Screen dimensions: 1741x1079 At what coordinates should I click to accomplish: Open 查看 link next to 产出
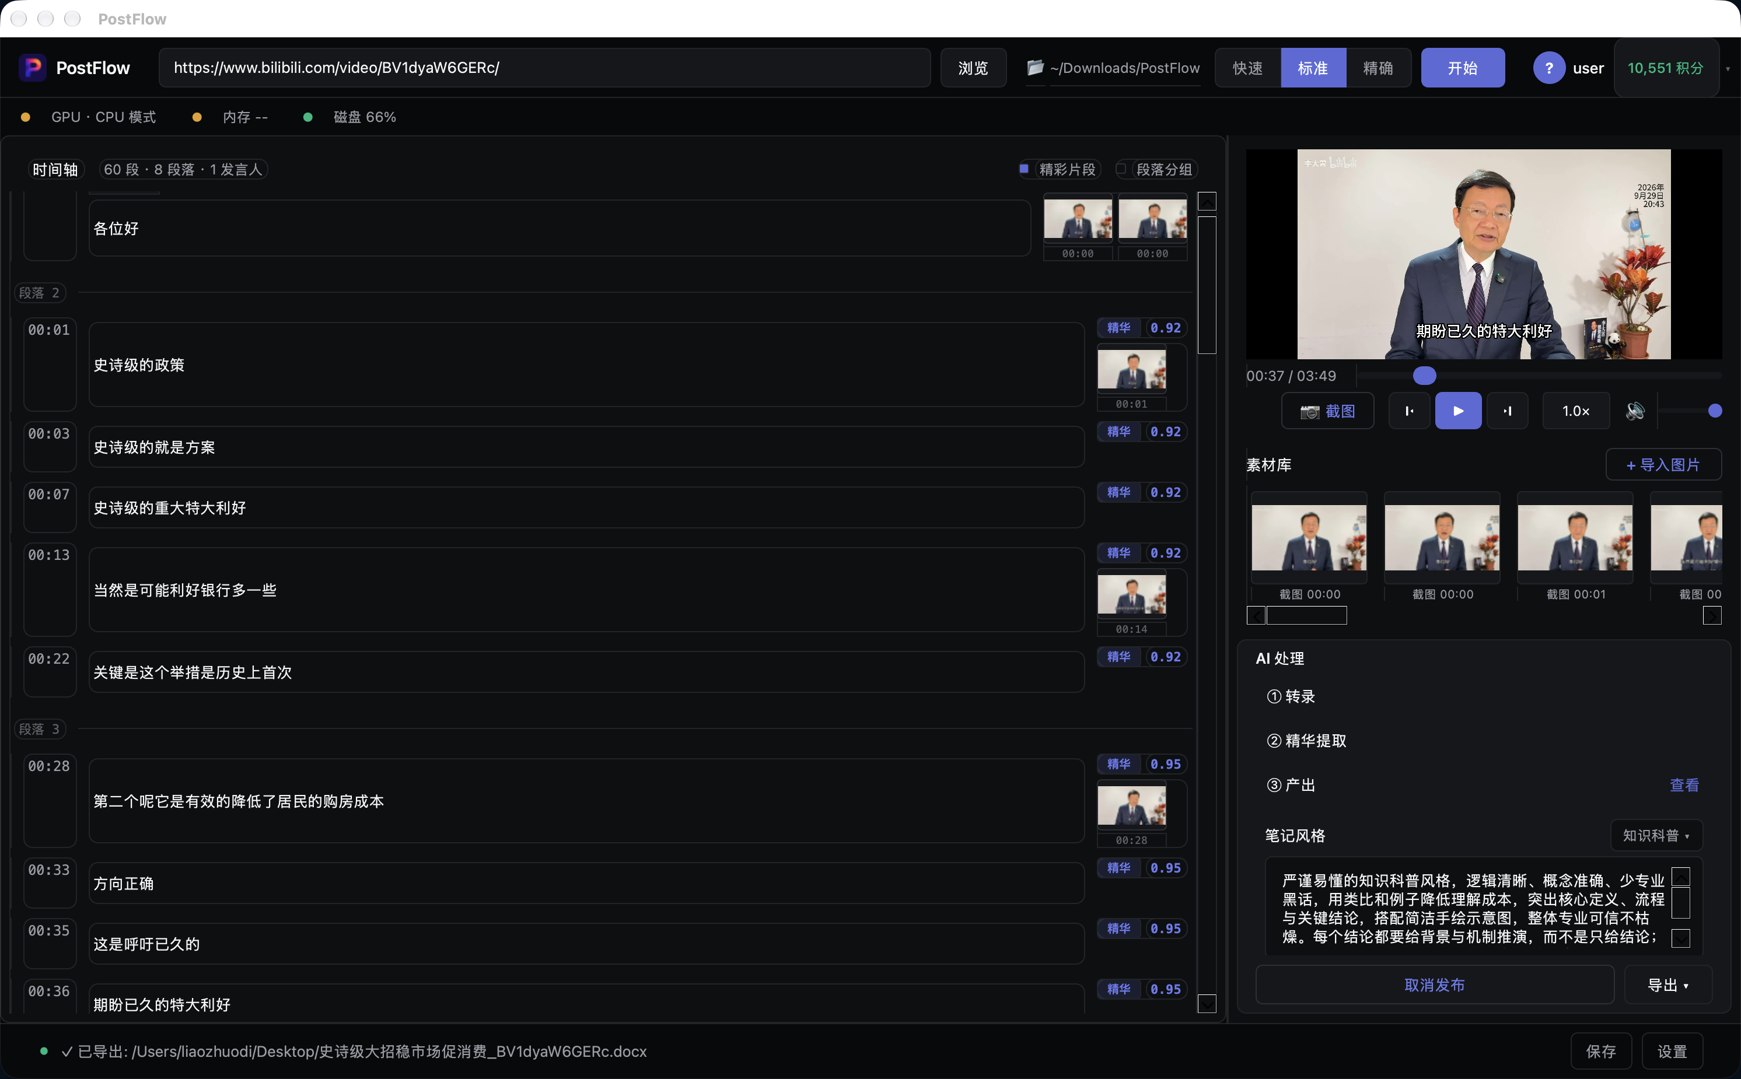1684,785
